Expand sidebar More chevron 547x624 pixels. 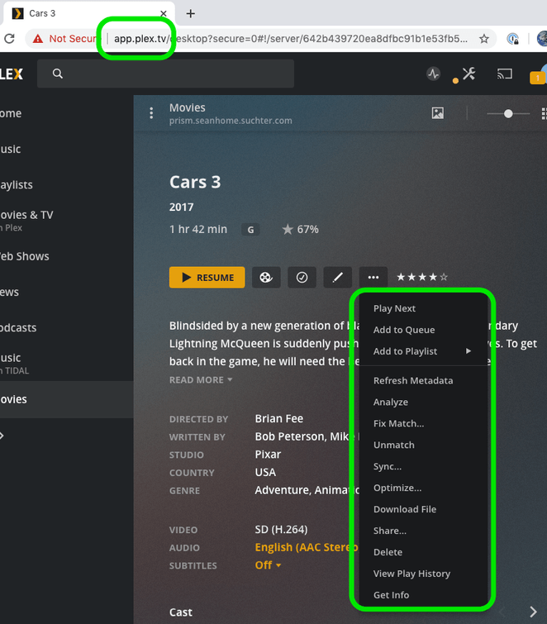2,436
